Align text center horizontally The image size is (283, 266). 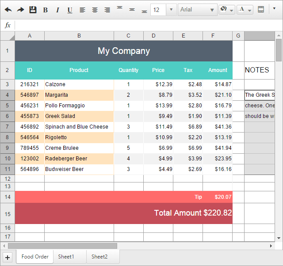pos(95,10)
